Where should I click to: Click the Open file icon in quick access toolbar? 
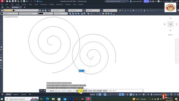pyautogui.click(x=10, y=1)
